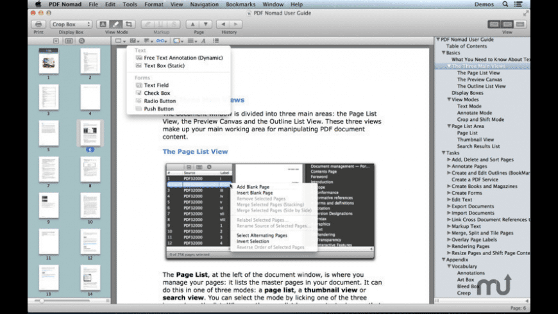Click the underline markup icon
Image resolution: width=558 pixels, height=314 pixels.
(160, 24)
